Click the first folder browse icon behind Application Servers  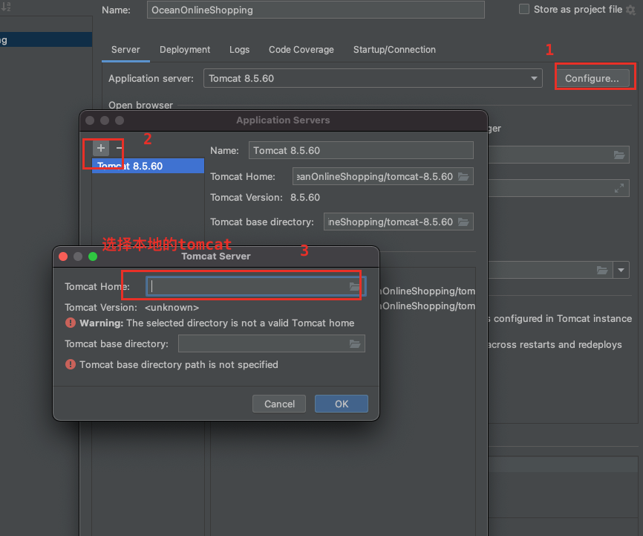[619, 155]
